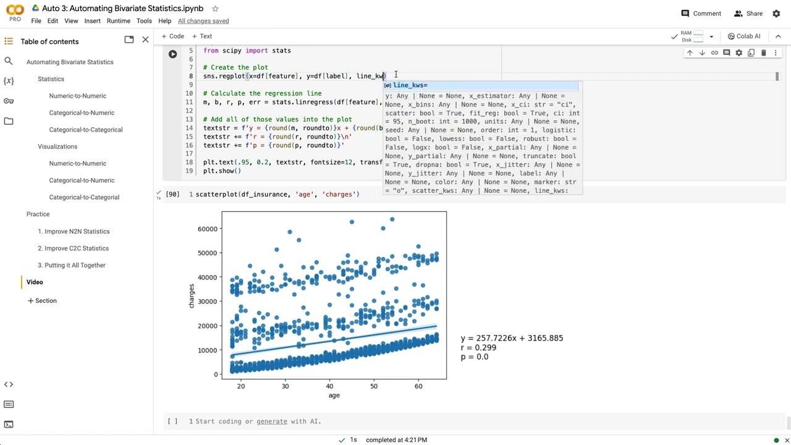Click cell 90 scatterplot code line

(x=277, y=194)
